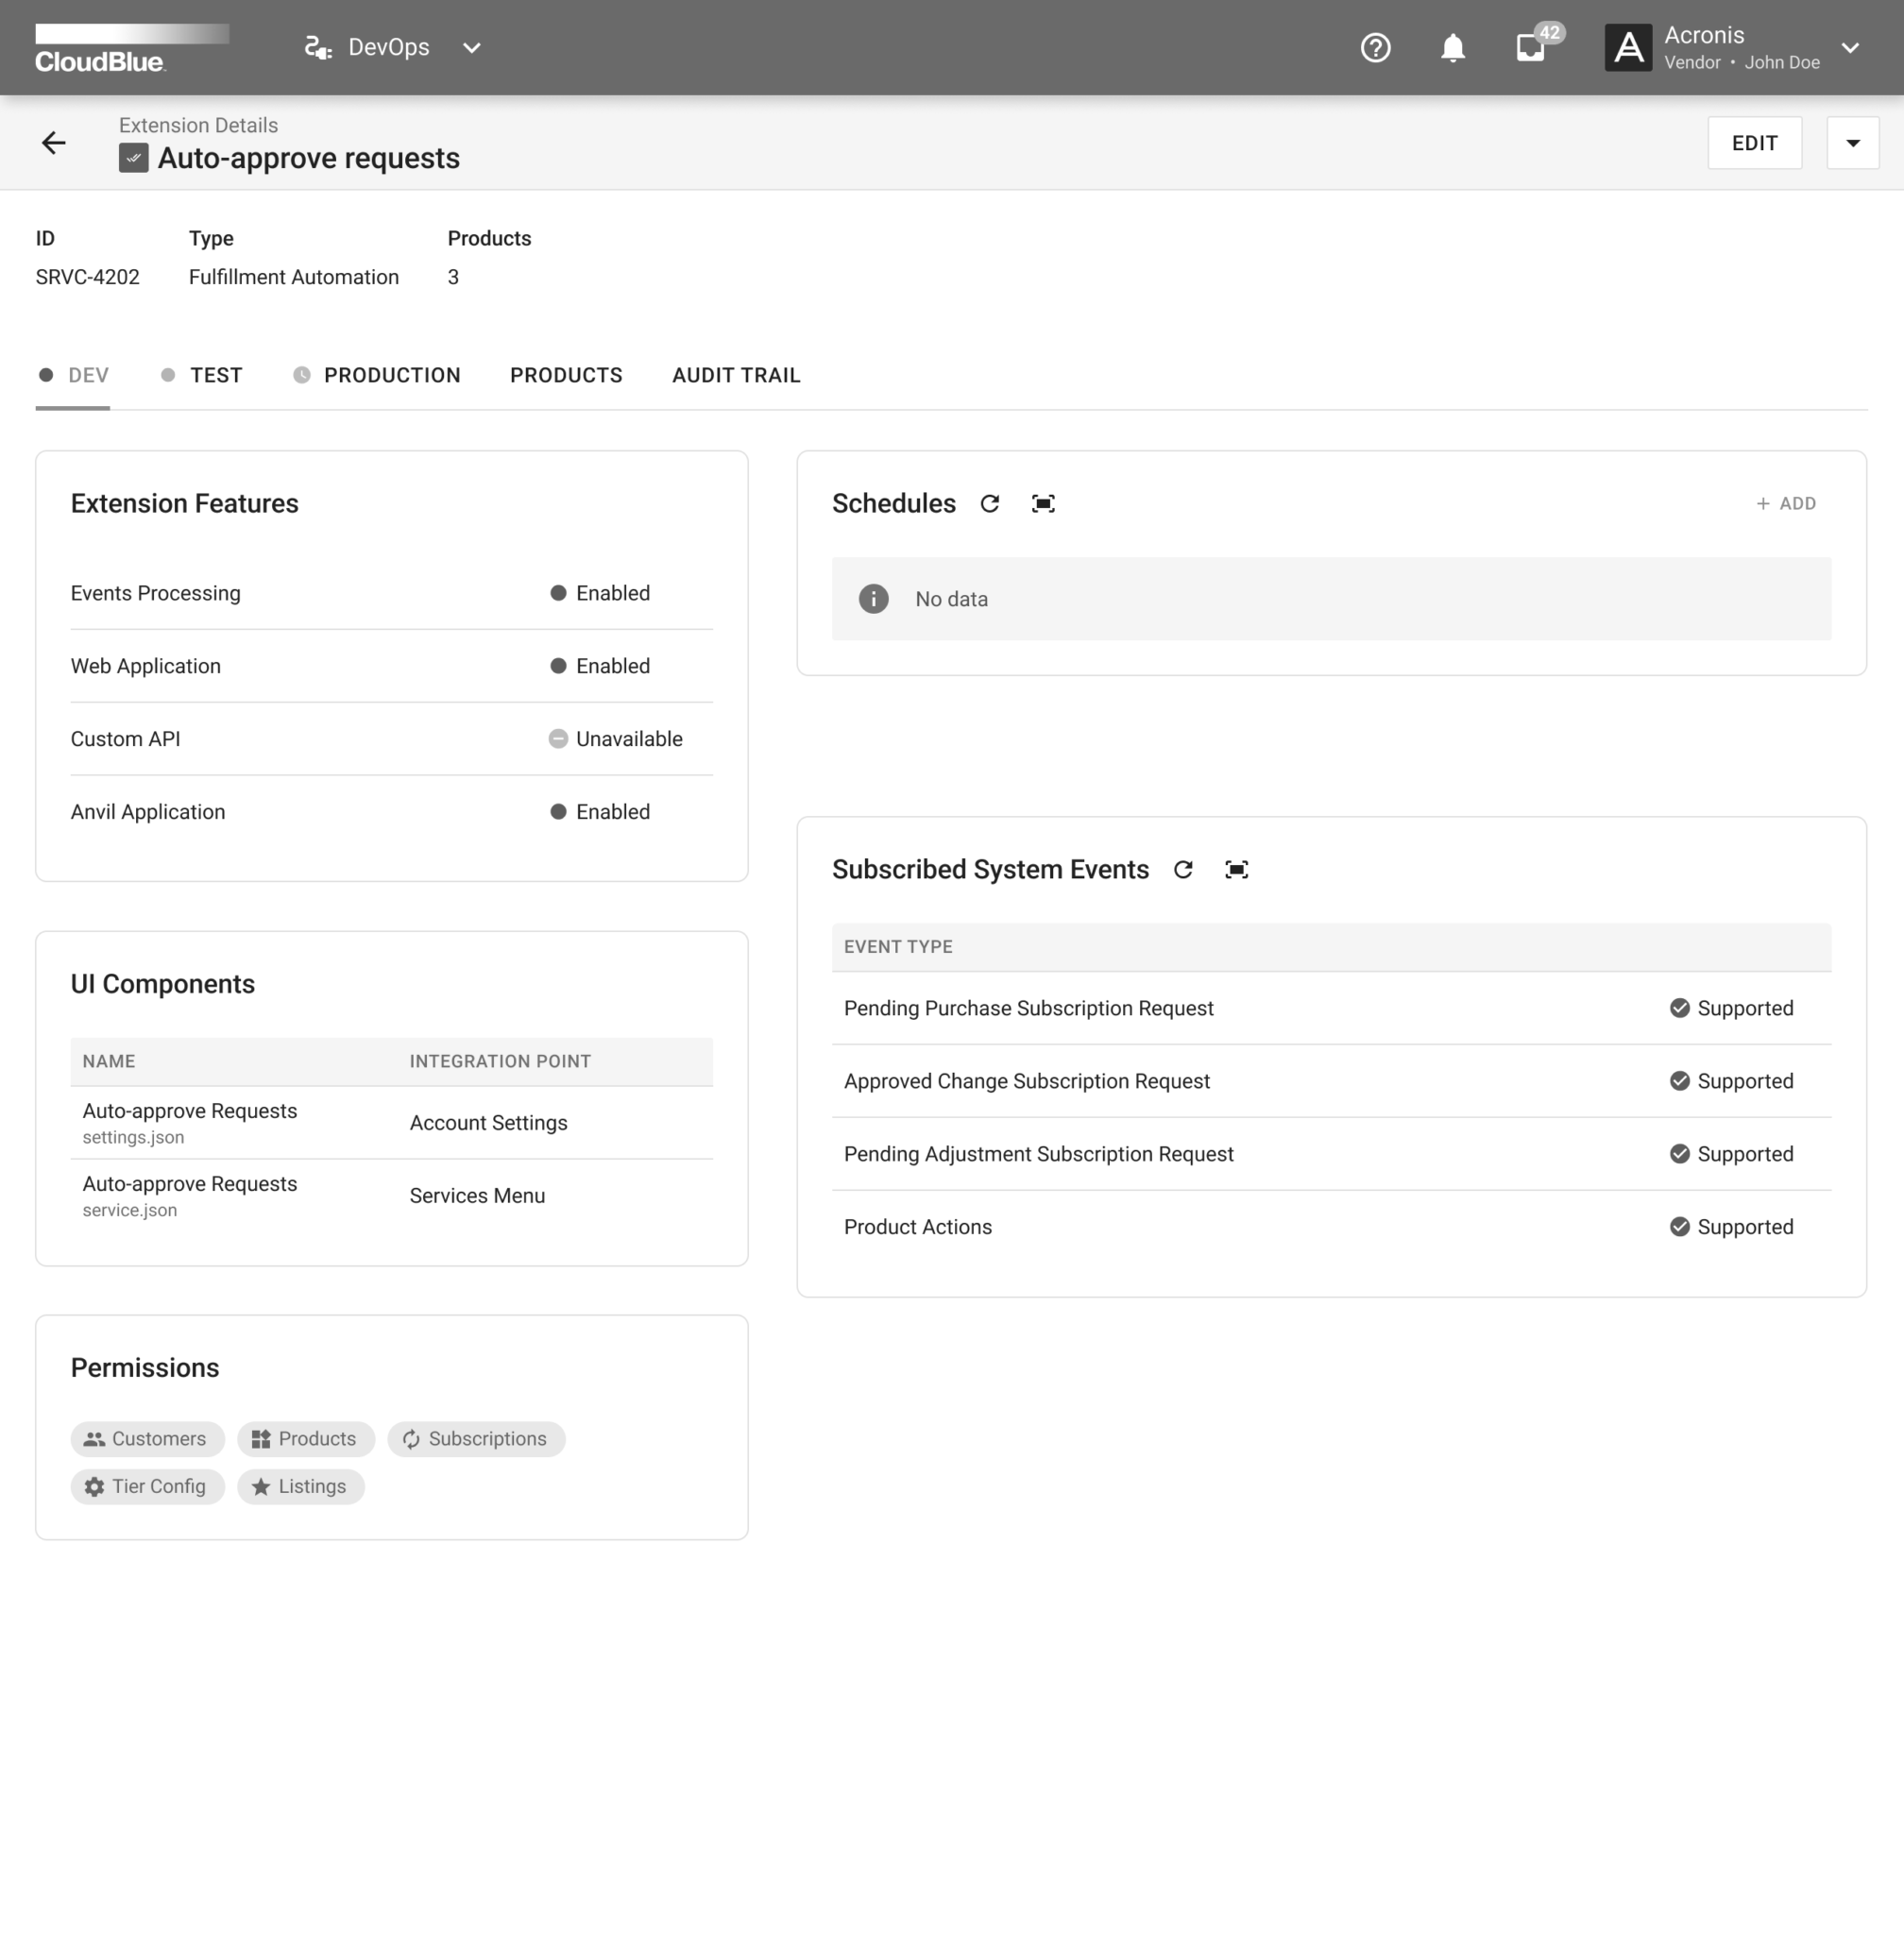1904x1934 pixels.
Task: Refresh the Schedules panel
Action: pyautogui.click(x=990, y=503)
